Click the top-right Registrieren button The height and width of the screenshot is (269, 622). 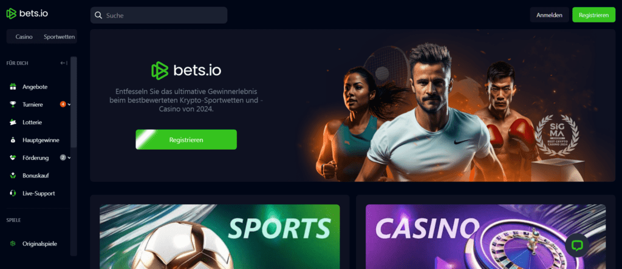click(x=594, y=15)
